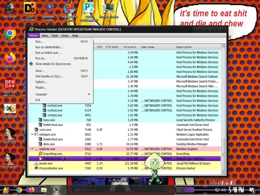Sort by I/O total column header
This screenshot has width=260, height=195.
pyautogui.click(x=112, y=47)
